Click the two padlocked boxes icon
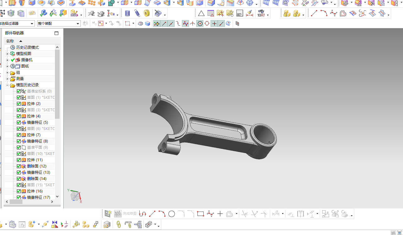This screenshot has height=235, width=403. coord(287,13)
